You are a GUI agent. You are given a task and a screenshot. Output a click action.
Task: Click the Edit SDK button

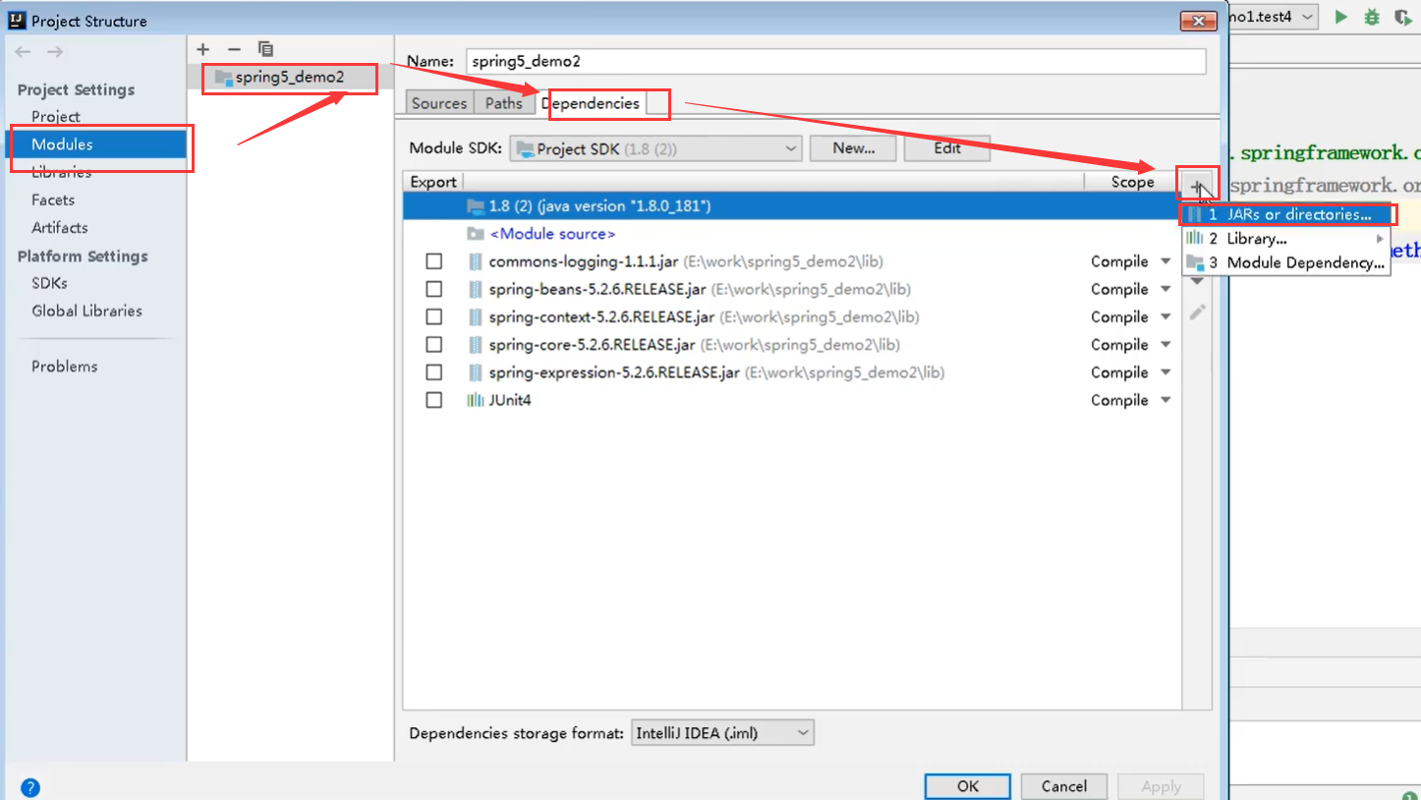pyautogui.click(x=947, y=148)
